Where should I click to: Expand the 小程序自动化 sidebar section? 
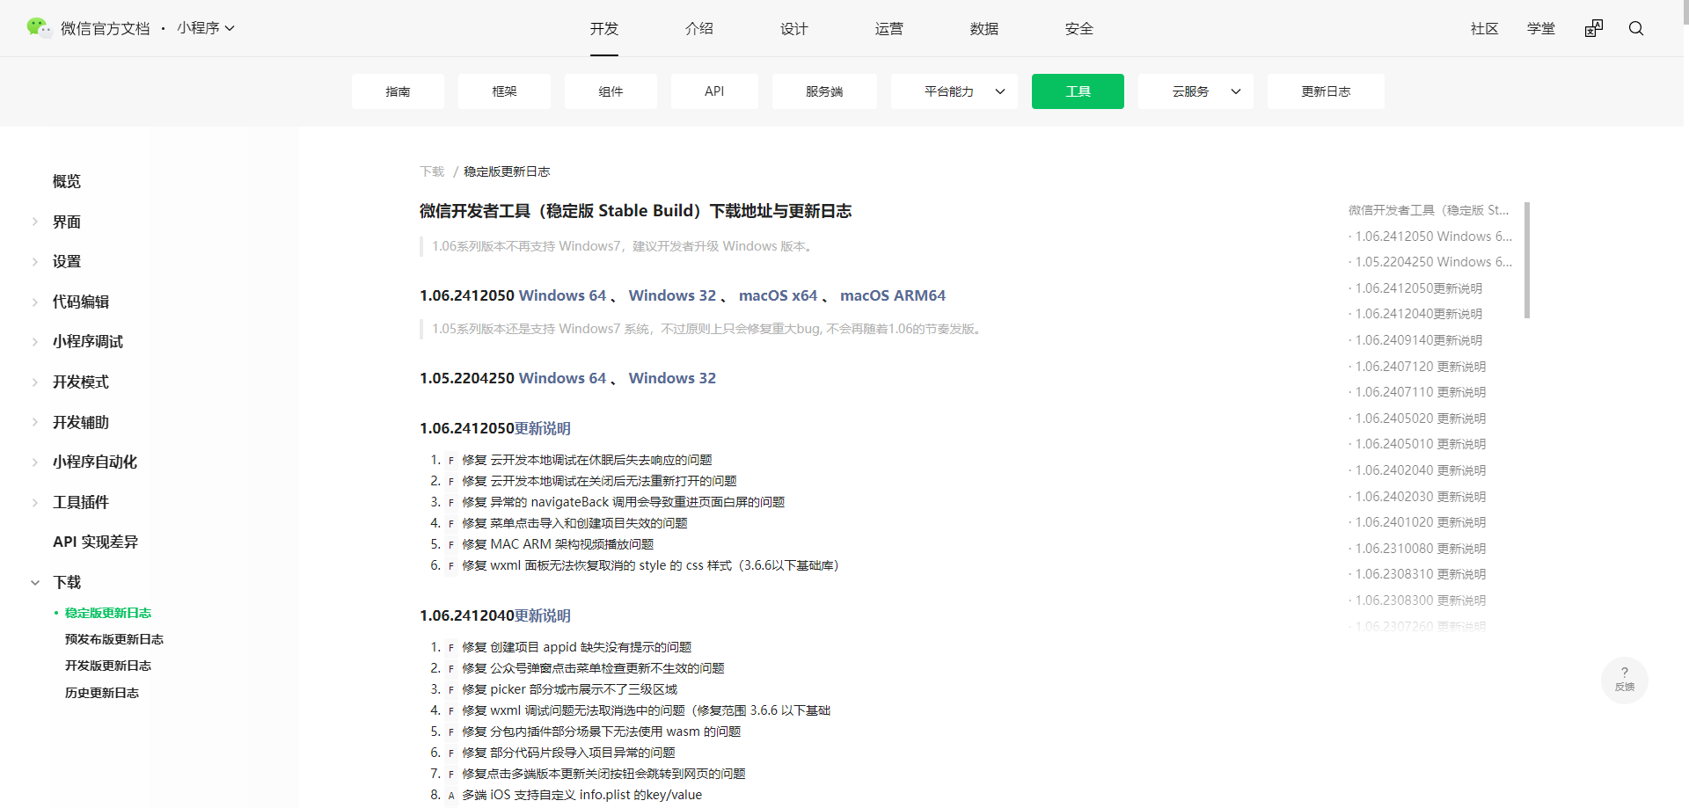click(x=35, y=462)
